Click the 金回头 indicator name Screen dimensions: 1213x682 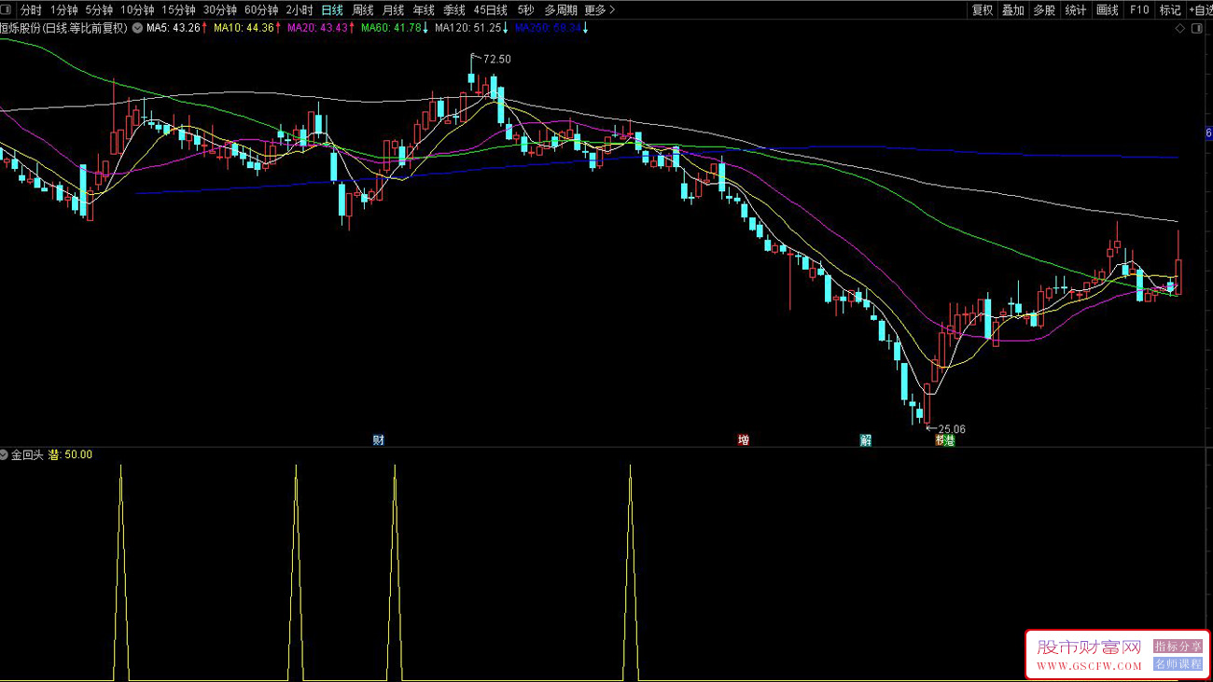[27, 454]
